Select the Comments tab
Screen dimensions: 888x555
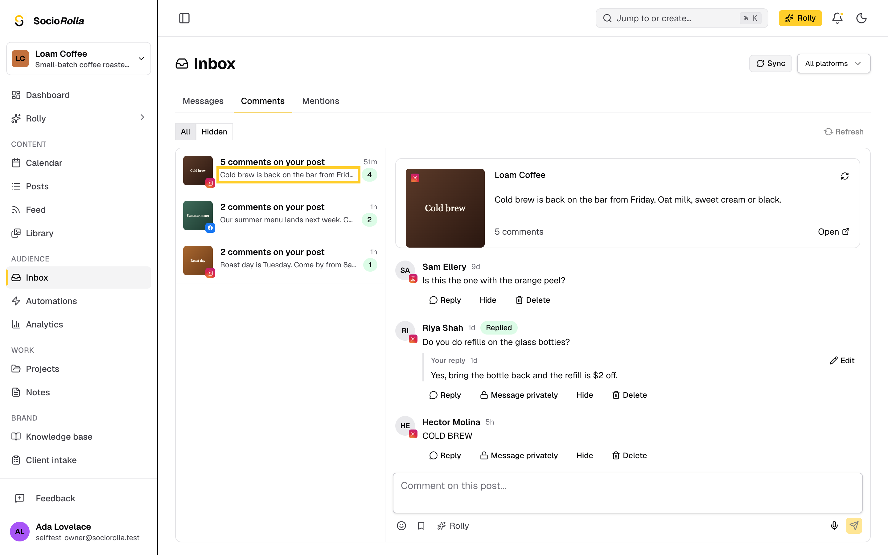tap(263, 101)
